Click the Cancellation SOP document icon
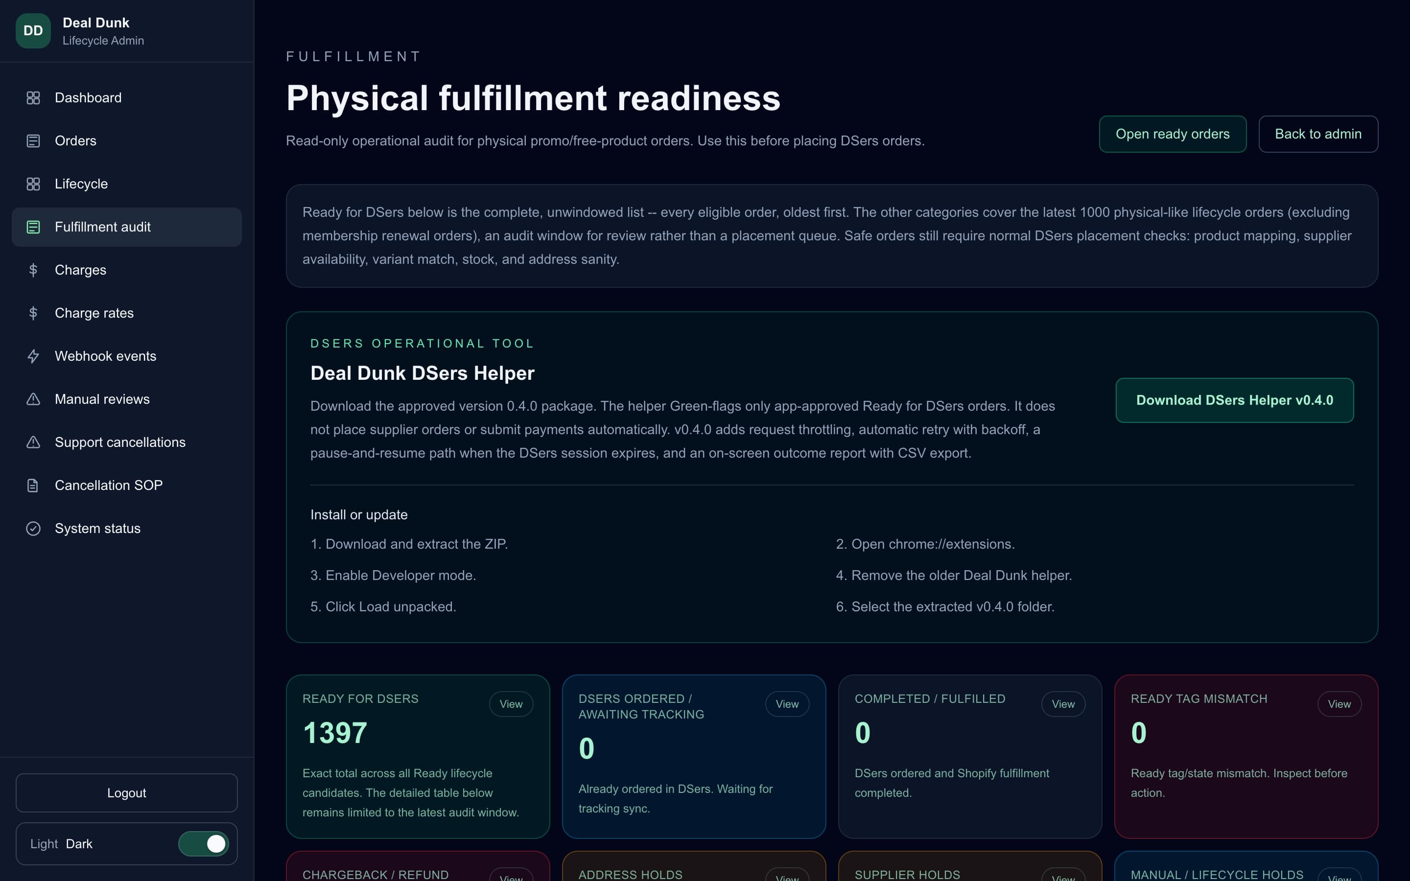 click(x=33, y=486)
